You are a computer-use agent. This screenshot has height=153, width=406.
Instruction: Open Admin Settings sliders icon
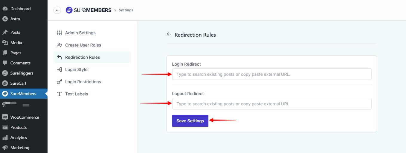(59, 33)
